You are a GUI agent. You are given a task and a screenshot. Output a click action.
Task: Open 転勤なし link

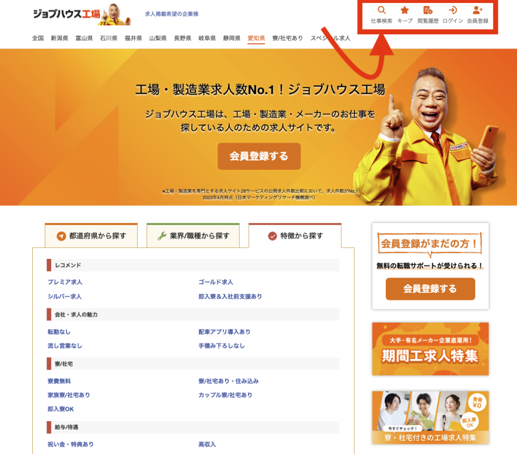coord(59,332)
